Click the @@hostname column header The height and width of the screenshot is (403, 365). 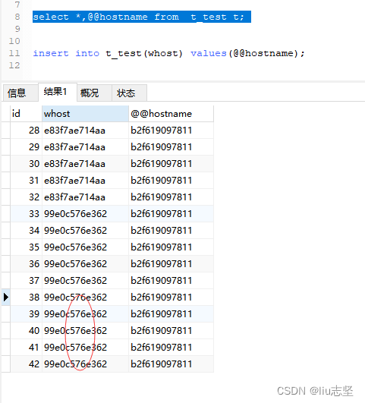tap(171, 114)
